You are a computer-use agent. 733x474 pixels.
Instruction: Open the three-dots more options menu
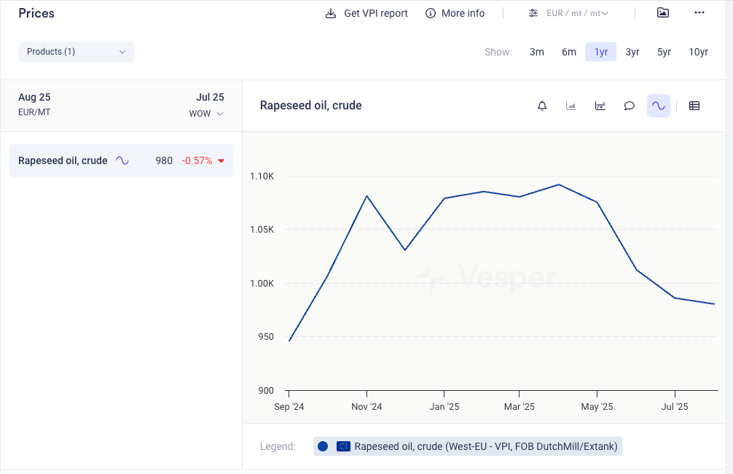point(699,13)
